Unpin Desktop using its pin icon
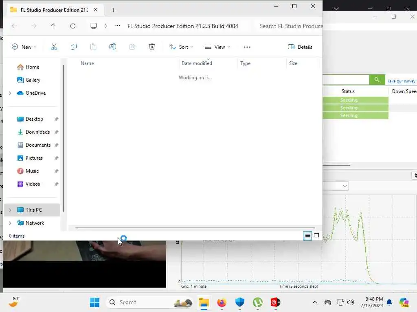The image size is (417, 312). pyautogui.click(x=56, y=119)
